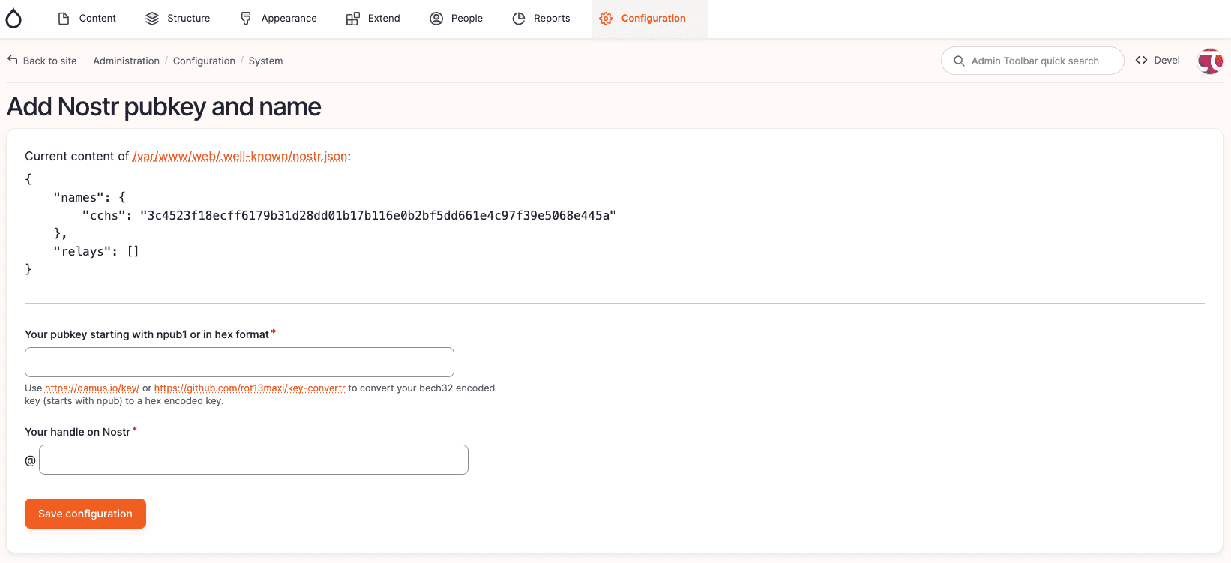Click the pubkey field label text
1231x563 pixels.
[x=147, y=334]
